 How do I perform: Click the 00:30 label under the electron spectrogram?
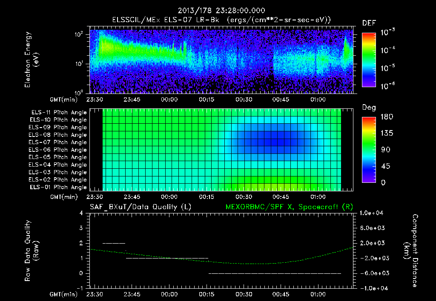coord(244,99)
